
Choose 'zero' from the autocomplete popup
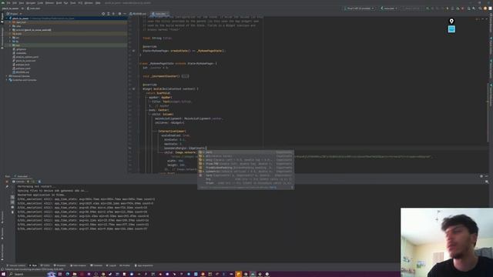point(246,152)
